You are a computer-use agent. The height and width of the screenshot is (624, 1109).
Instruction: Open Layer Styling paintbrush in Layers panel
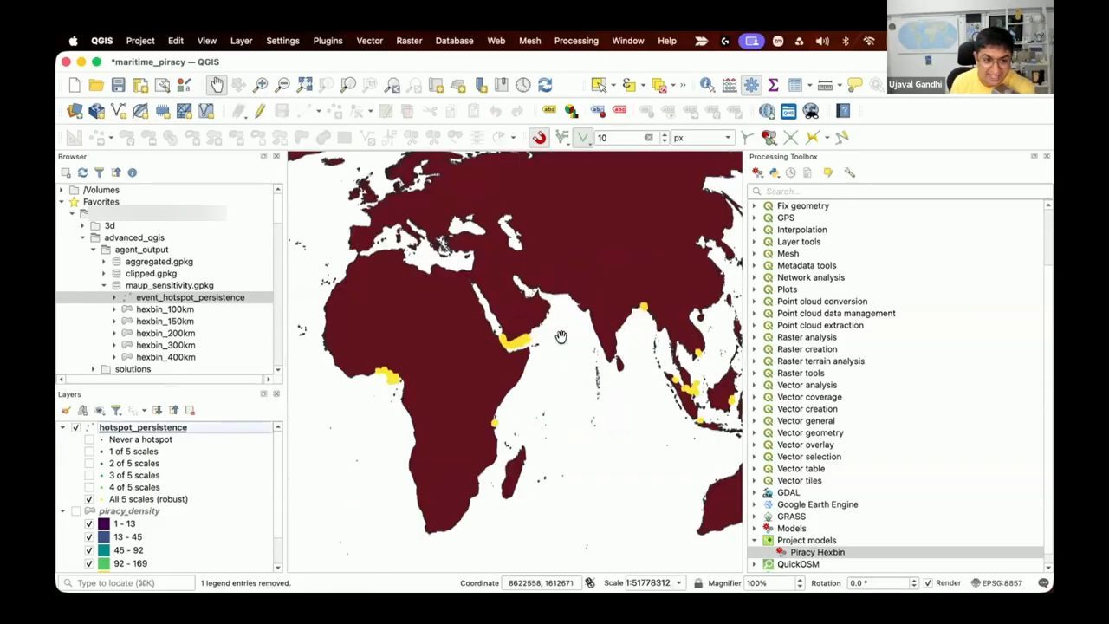tap(66, 410)
